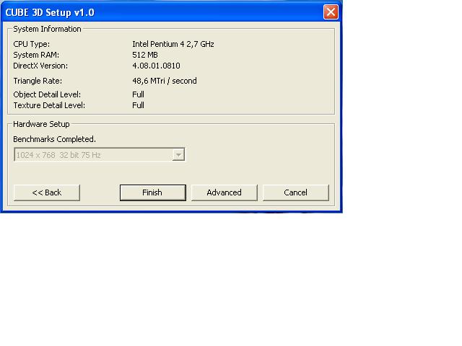Click the Finish button
Screen dimensions: 462x346
click(x=152, y=192)
